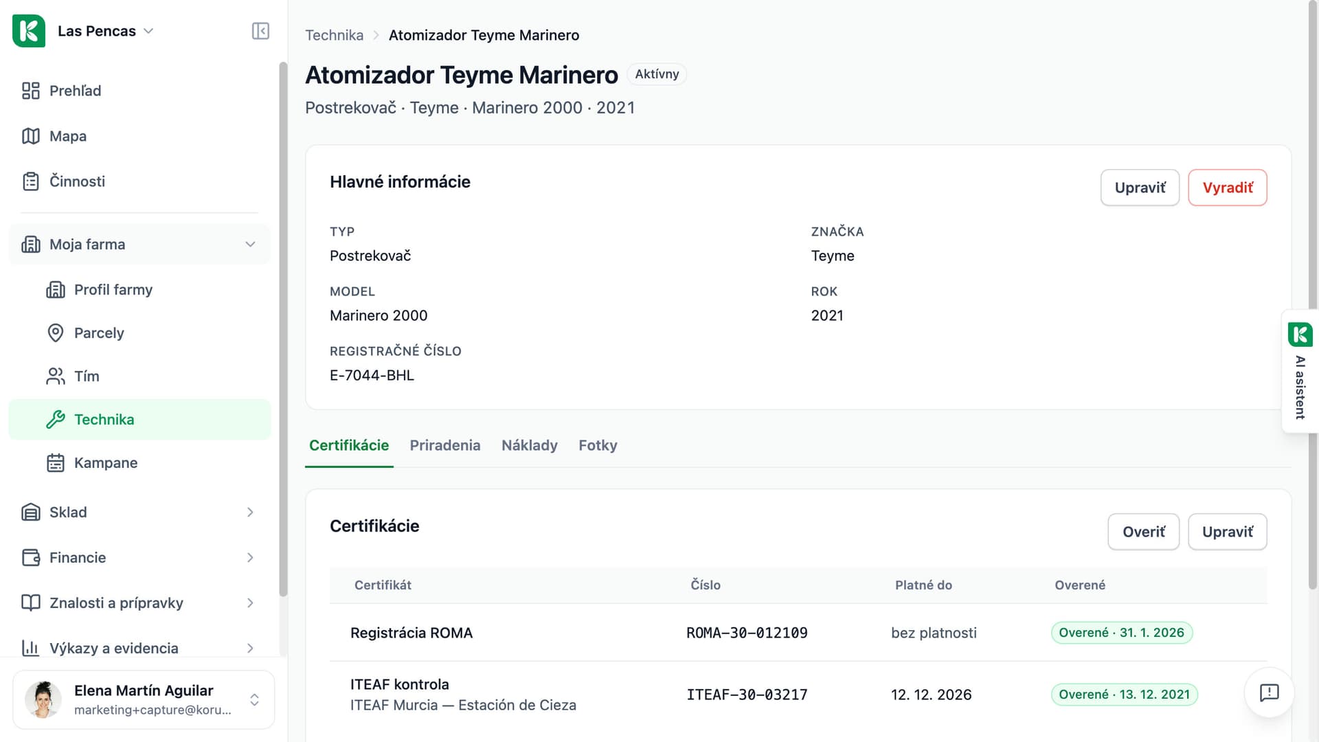This screenshot has height=742, width=1319.
Task: Click the Financie wallet icon
Action: coord(31,558)
